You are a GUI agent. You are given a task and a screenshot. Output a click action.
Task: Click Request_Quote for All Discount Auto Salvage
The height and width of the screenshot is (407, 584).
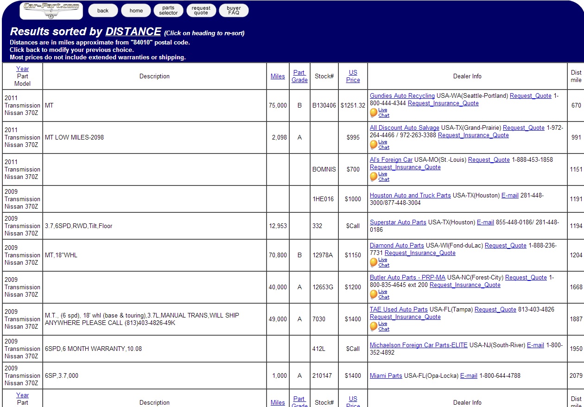pos(524,128)
